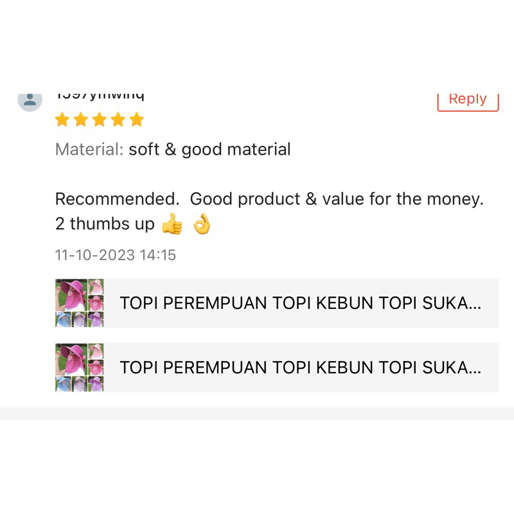The image size is (514, 514).
Task: Select the fifth rating star
Action: (x=137, y=120)
